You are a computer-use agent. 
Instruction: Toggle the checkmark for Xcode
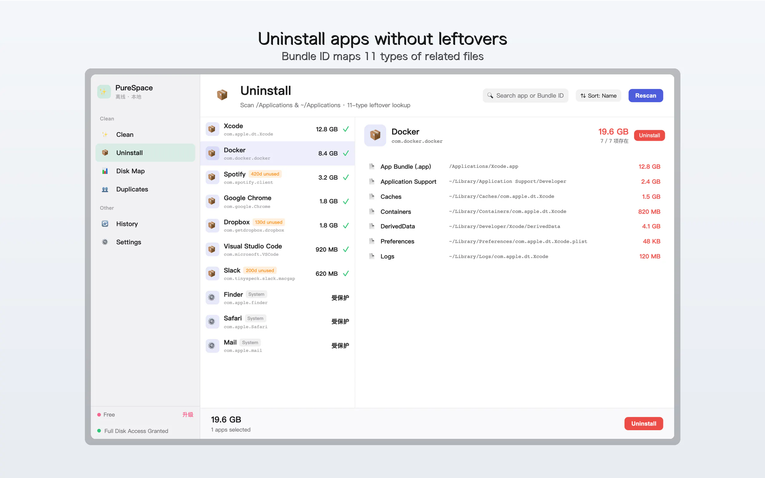click(346, 129)
